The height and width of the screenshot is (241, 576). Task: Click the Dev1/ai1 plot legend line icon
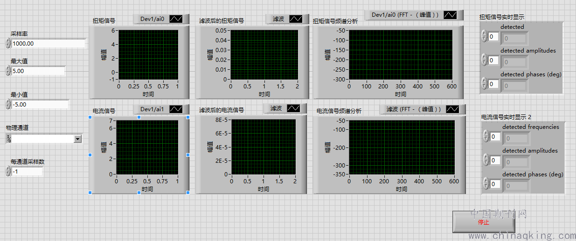[x=176, y=109]
